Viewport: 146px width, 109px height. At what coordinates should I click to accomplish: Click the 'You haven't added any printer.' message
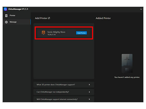(127, 77)
